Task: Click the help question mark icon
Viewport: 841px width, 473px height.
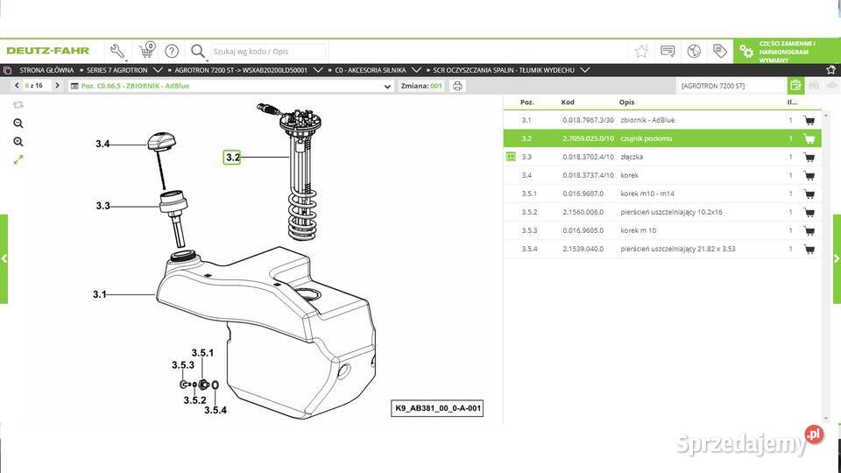Action: (172, 51)
